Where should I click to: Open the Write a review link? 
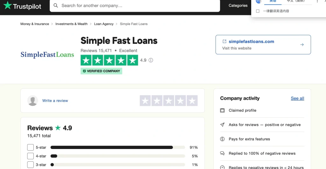click(55, 101)
